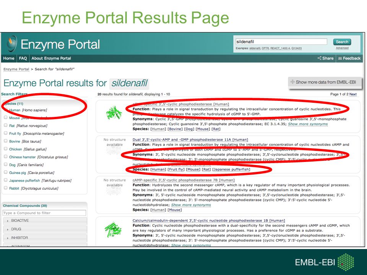Viewport: 367px width, 275px height.
Task: Check the Bovine Bos taurus filter
Action: pyautogui.click(x=6, y=141)
